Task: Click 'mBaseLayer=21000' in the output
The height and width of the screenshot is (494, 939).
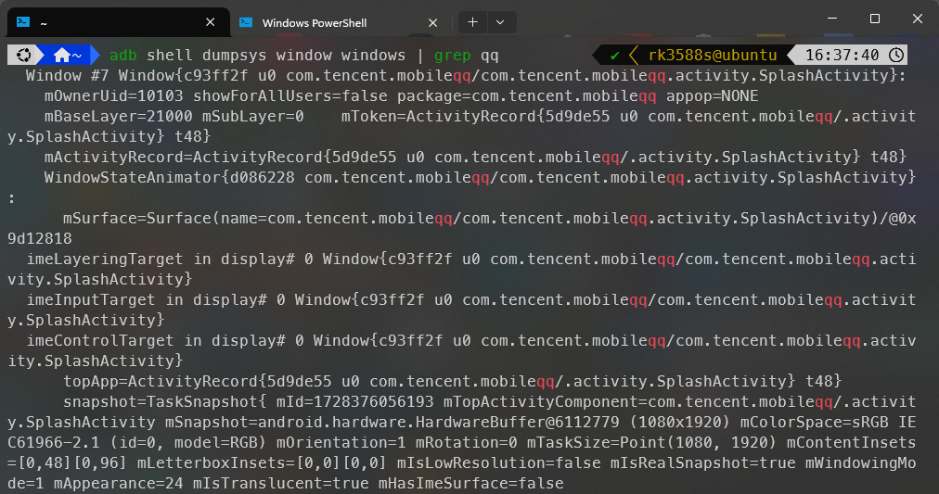Action: point(119,116)
